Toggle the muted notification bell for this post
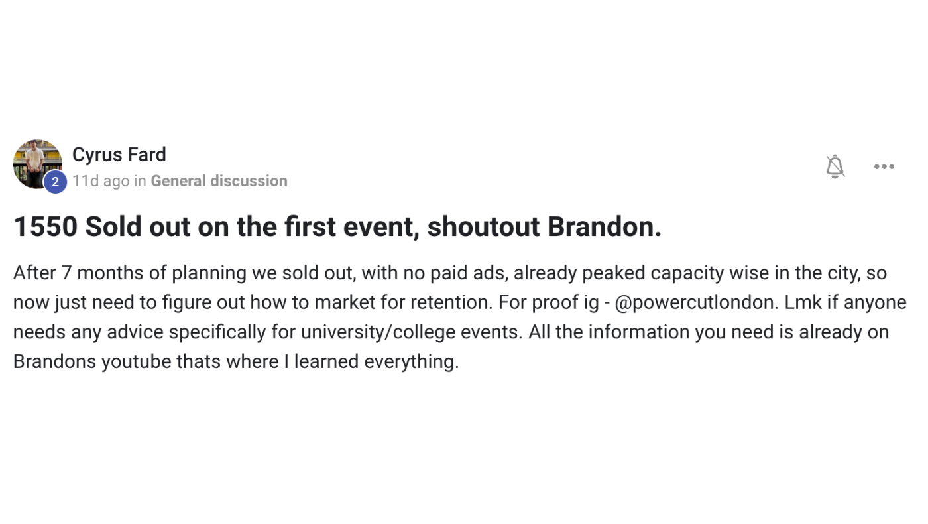Screen dimensions: 928x524 point(835,166)
